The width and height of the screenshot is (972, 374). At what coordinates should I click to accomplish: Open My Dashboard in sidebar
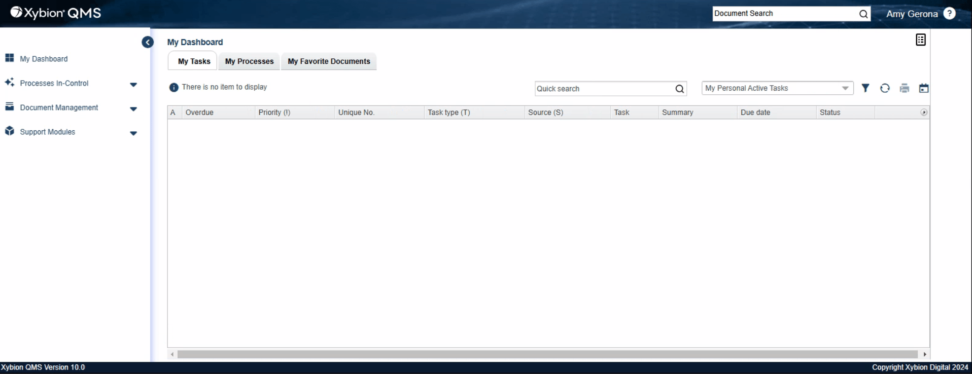tap(44, 59)
